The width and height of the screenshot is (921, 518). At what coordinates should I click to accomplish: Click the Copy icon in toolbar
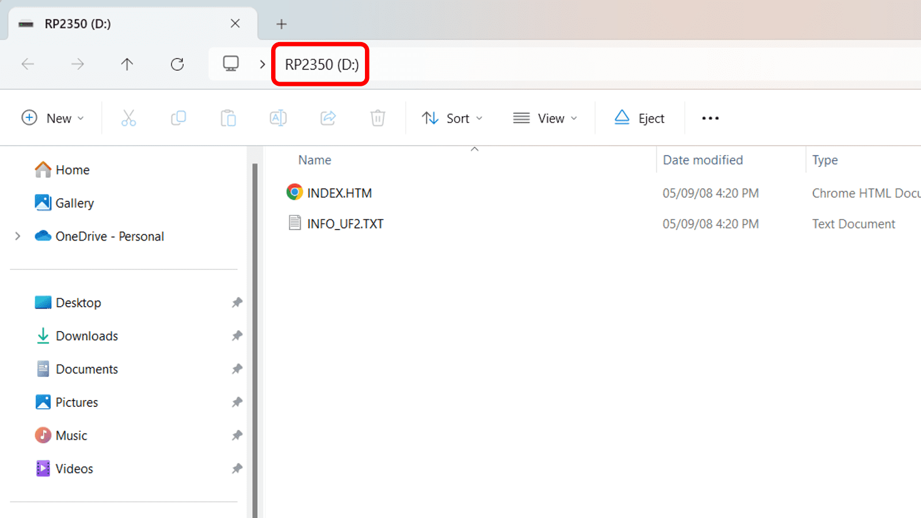coord(178,118)
